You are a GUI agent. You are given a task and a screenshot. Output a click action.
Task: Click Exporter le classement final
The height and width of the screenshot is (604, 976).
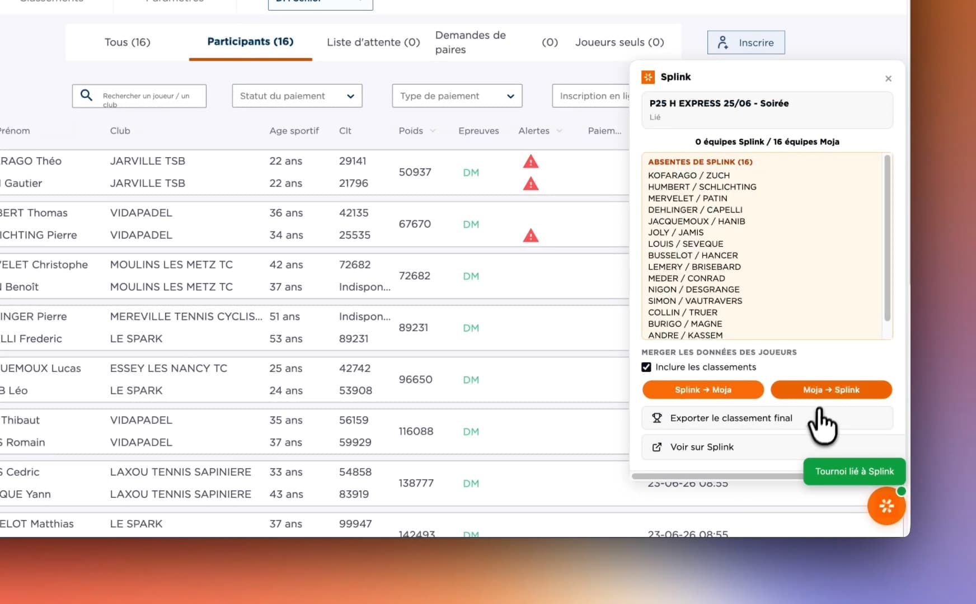coord(767,418)
